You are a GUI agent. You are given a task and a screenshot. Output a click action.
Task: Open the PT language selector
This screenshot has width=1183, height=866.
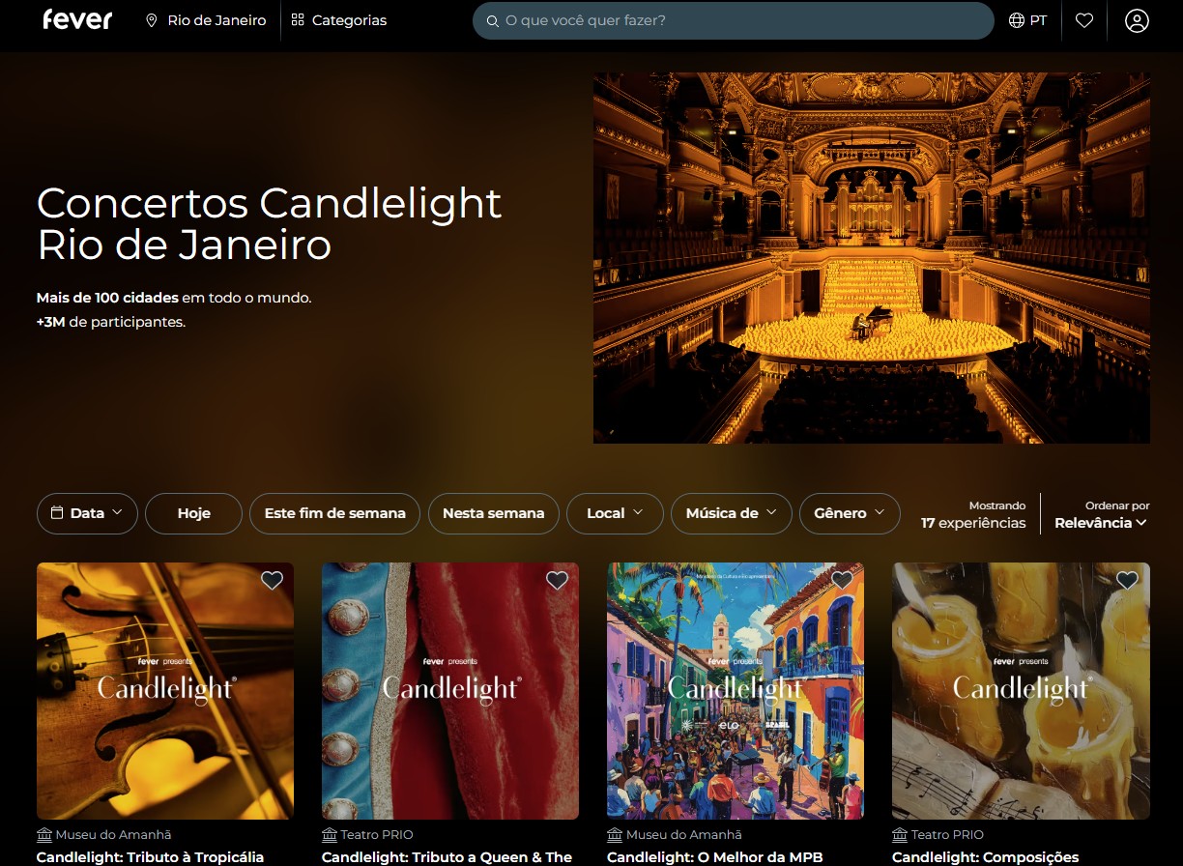[x=1028, y=20]
